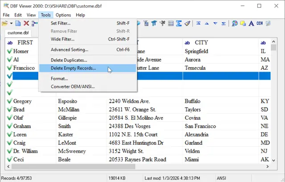Toggle the checkmark on Francisco's row

(x=10, y=68)
